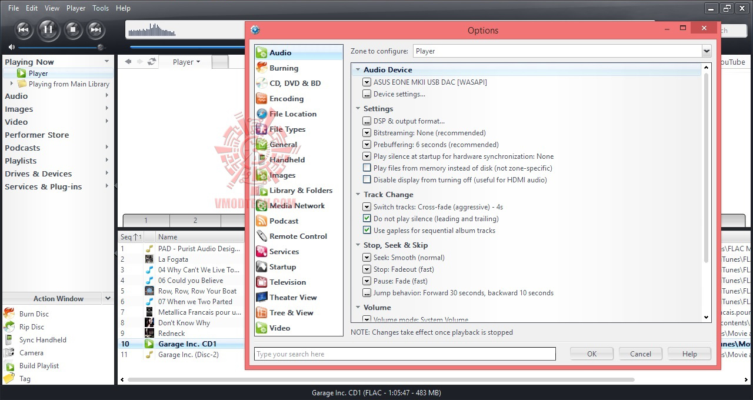Screen dimensions: 753x400
Task: Click OK in Options dialog
Action: pos(592,354)
